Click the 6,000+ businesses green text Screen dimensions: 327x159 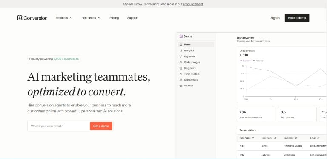(x=66, y=59)
